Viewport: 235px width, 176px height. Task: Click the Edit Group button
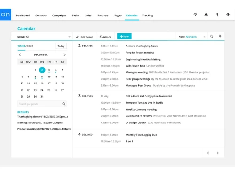(85, 37)
